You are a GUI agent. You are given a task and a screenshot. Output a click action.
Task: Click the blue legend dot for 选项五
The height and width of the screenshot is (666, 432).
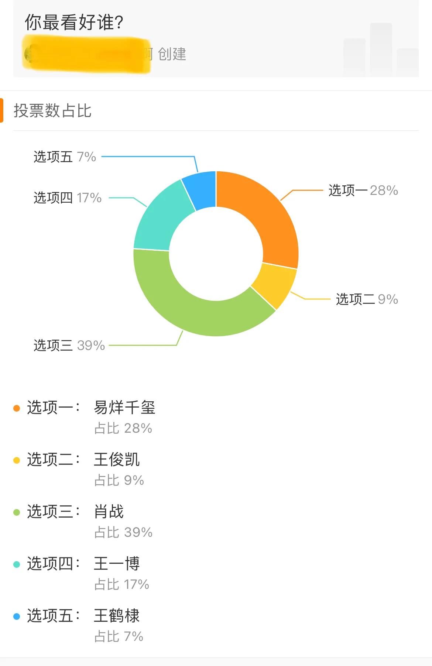point(16,617)
